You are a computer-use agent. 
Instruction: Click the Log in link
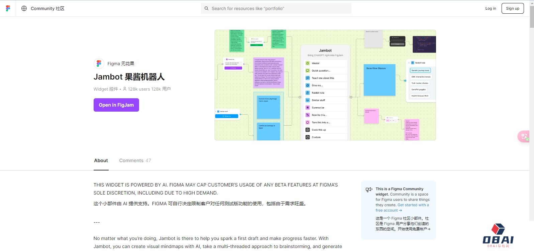491,8
